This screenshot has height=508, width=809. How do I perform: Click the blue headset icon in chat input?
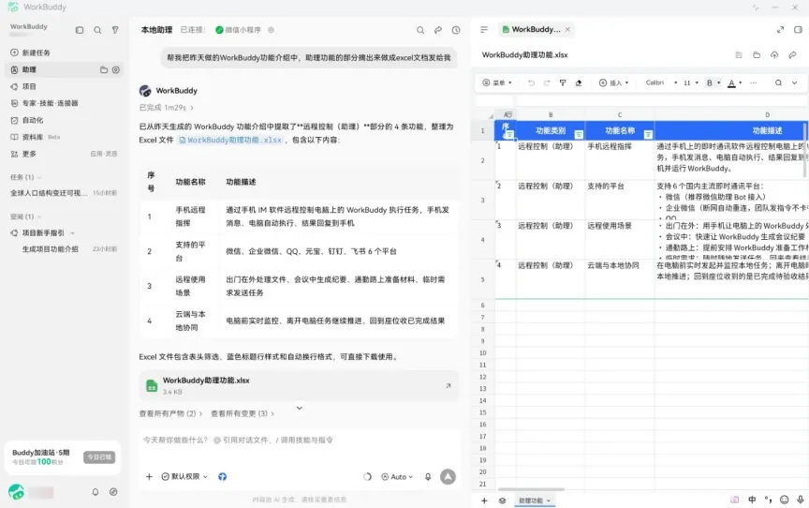point(222,476)
